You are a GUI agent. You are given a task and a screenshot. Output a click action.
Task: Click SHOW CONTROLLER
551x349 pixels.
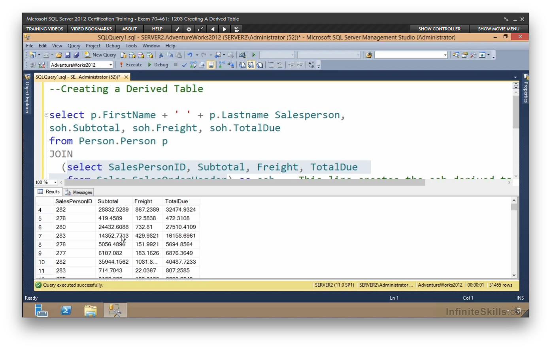[439, 29]
